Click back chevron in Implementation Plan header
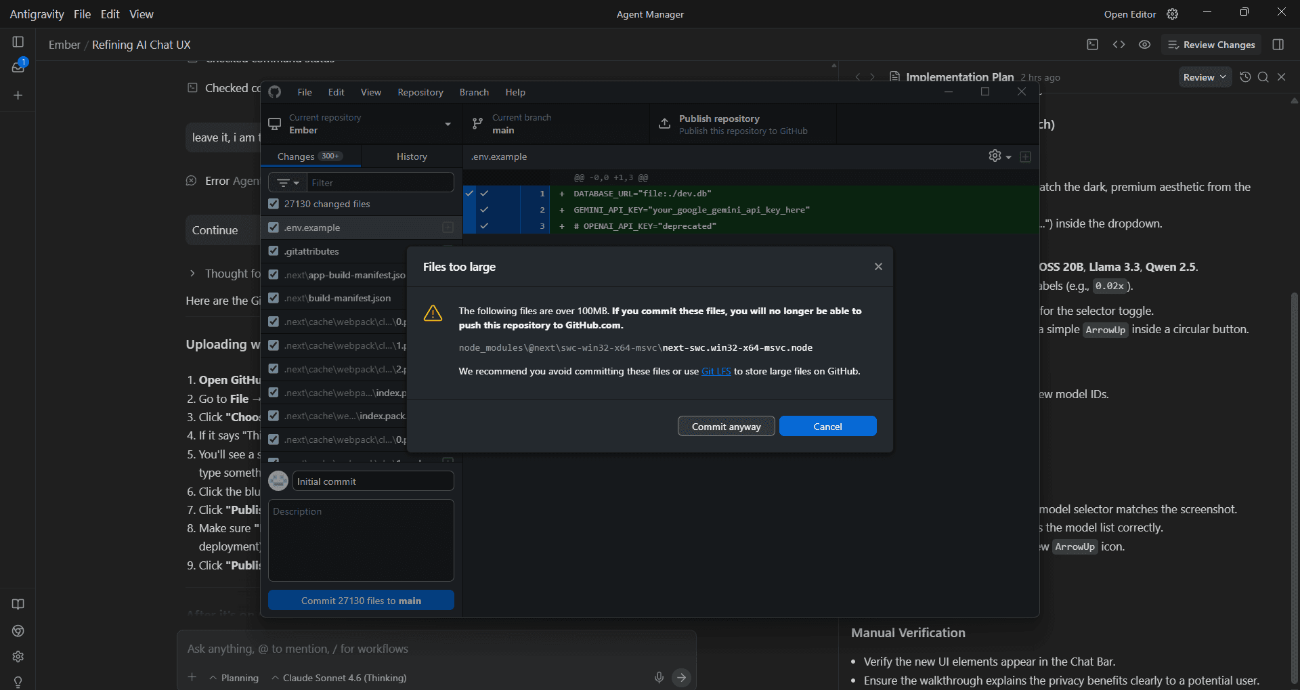This screenshot has height=690, width=1300. (x=857, y=77)
